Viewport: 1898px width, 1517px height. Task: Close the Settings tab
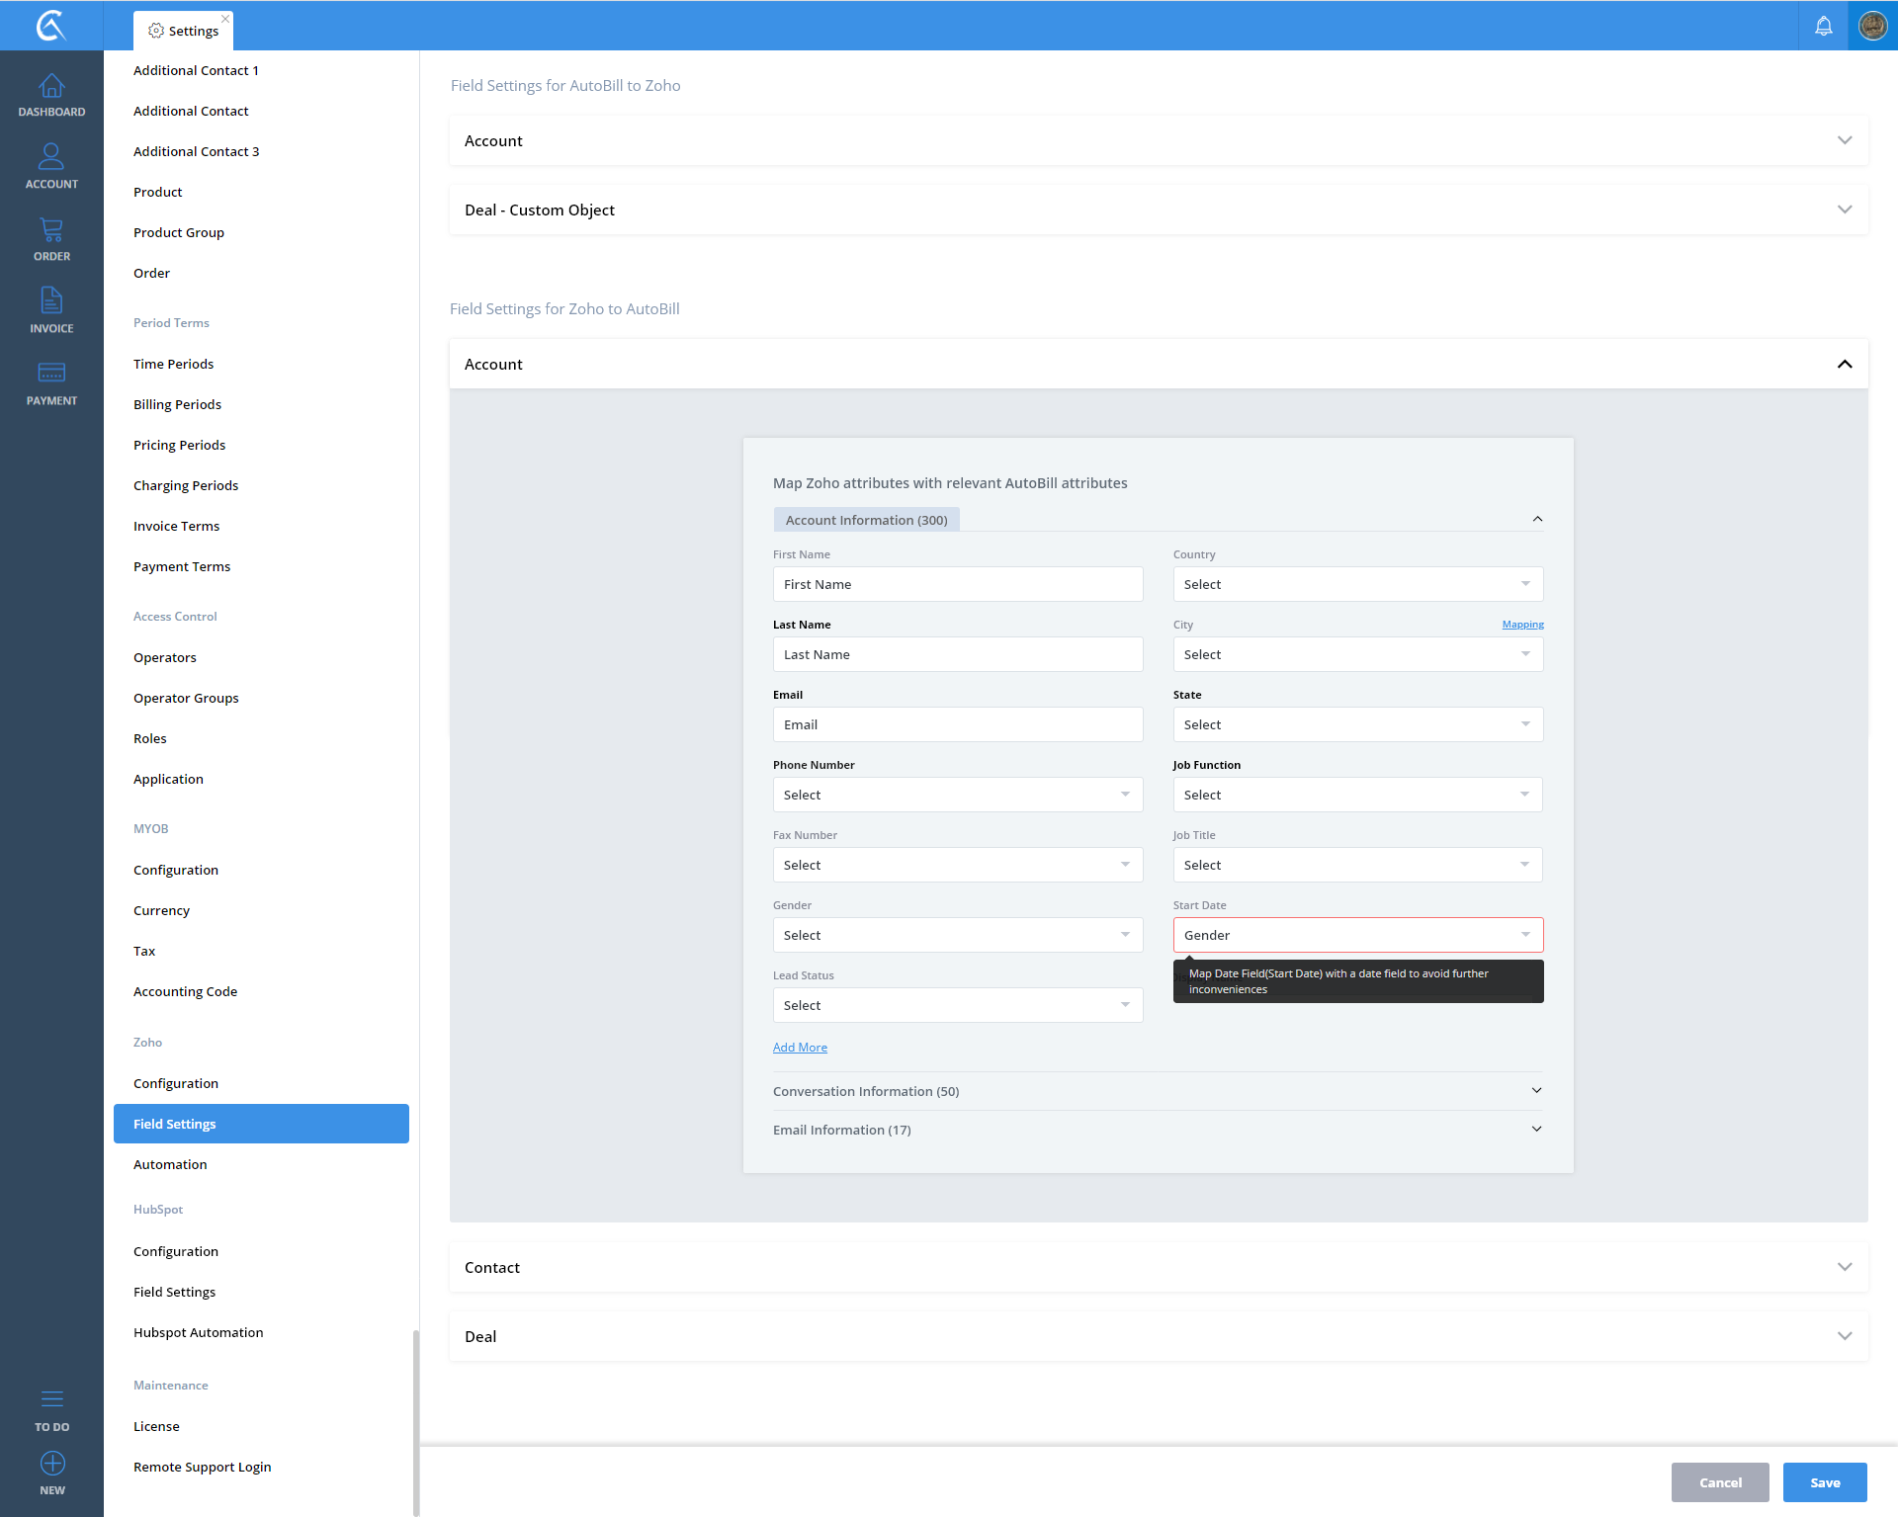pos(225,18)
